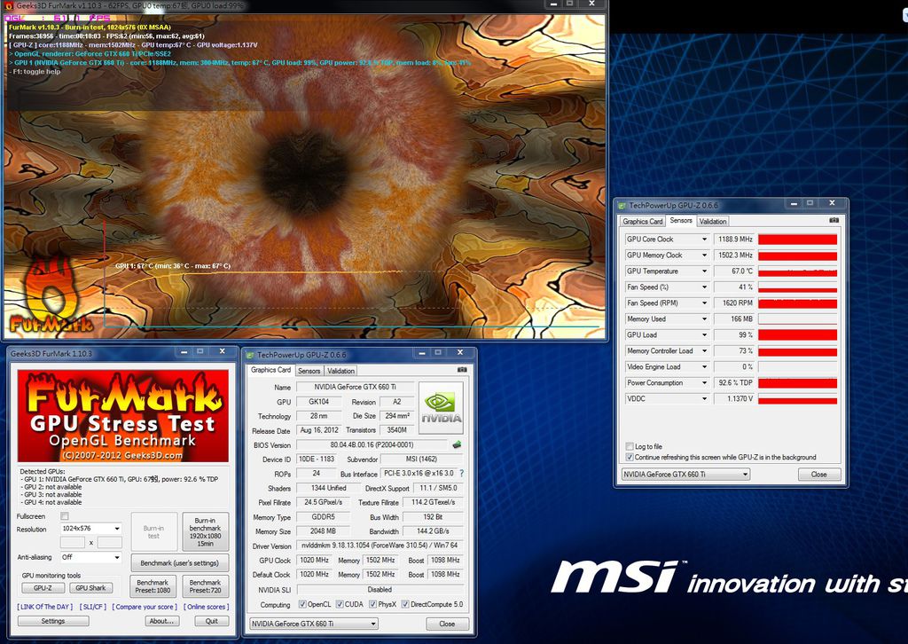Expand the Video Engine Load sensor dropdown
This screenshot has width=908, height=644.
[704, 367]
